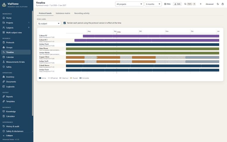Open Multi-subject view

click(16, 33)
